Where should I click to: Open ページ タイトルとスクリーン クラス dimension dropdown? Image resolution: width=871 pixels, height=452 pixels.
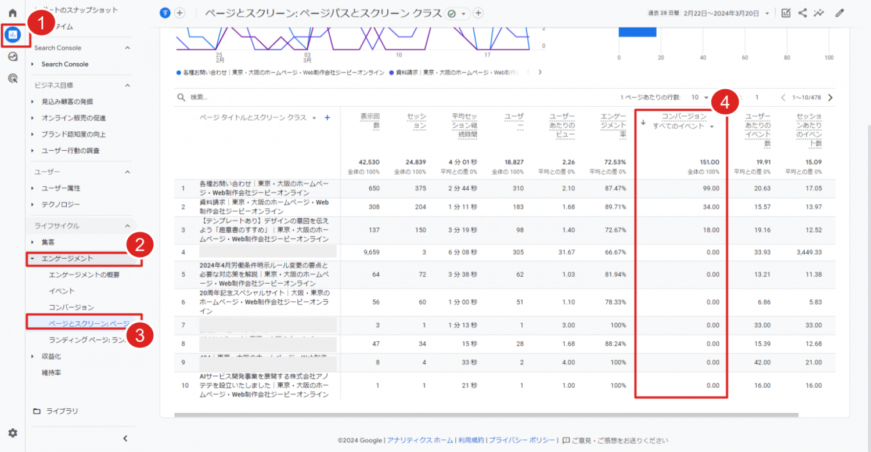[x=258, y=117]
